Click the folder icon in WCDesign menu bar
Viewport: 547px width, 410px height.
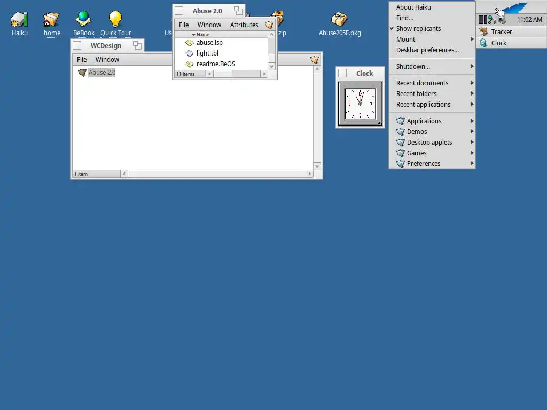(314, 60)
